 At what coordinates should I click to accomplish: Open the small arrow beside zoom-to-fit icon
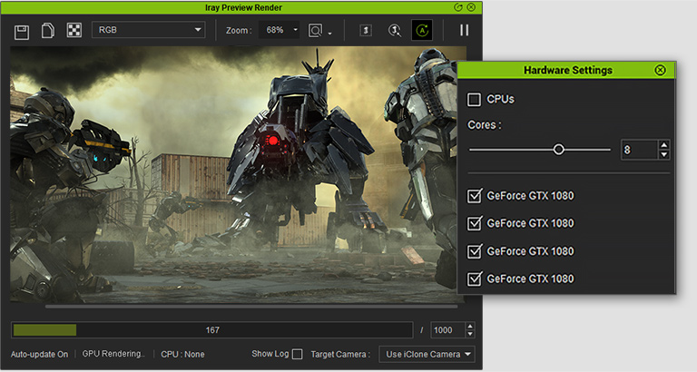pyautogui.click(x=329, y=34)
